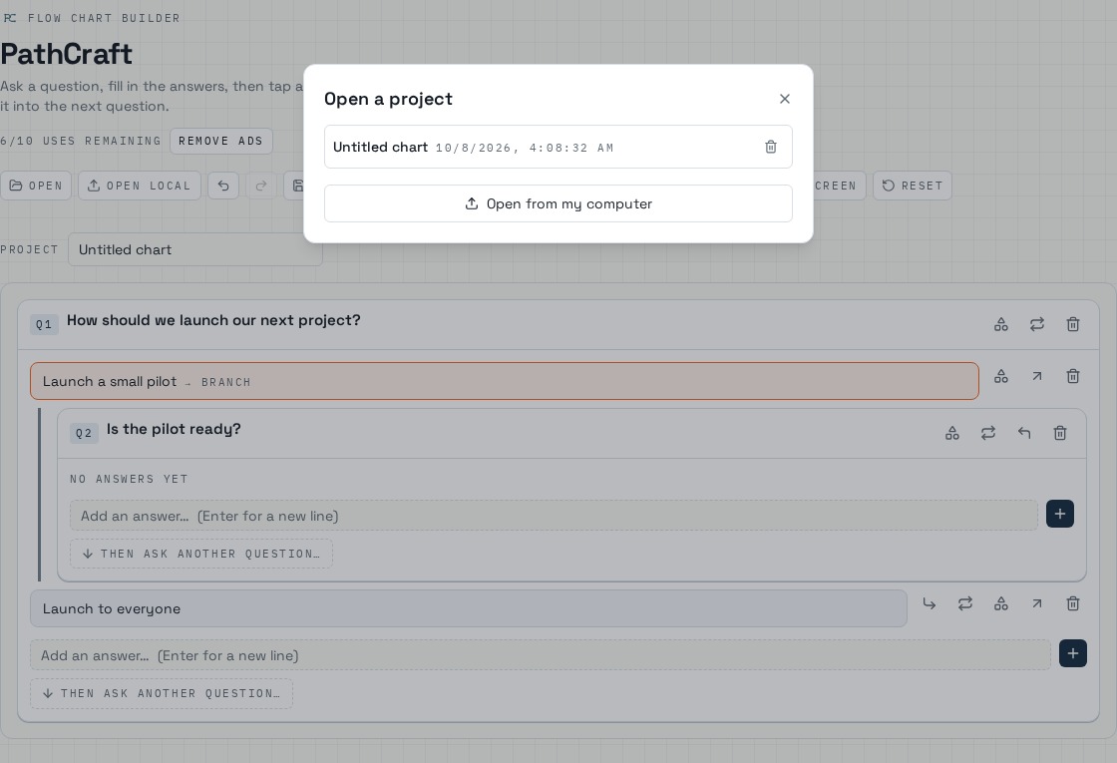The width and height of the screenshot is (1117, 763).
Task: Click the back-arrow icon on the Q2 header
Action: pyautogui.click(x=1024, y=433)
